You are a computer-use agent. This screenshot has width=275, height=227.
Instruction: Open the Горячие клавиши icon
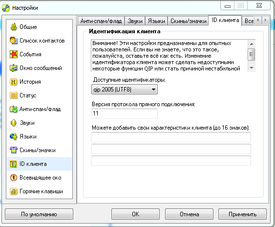click(14, 191)
